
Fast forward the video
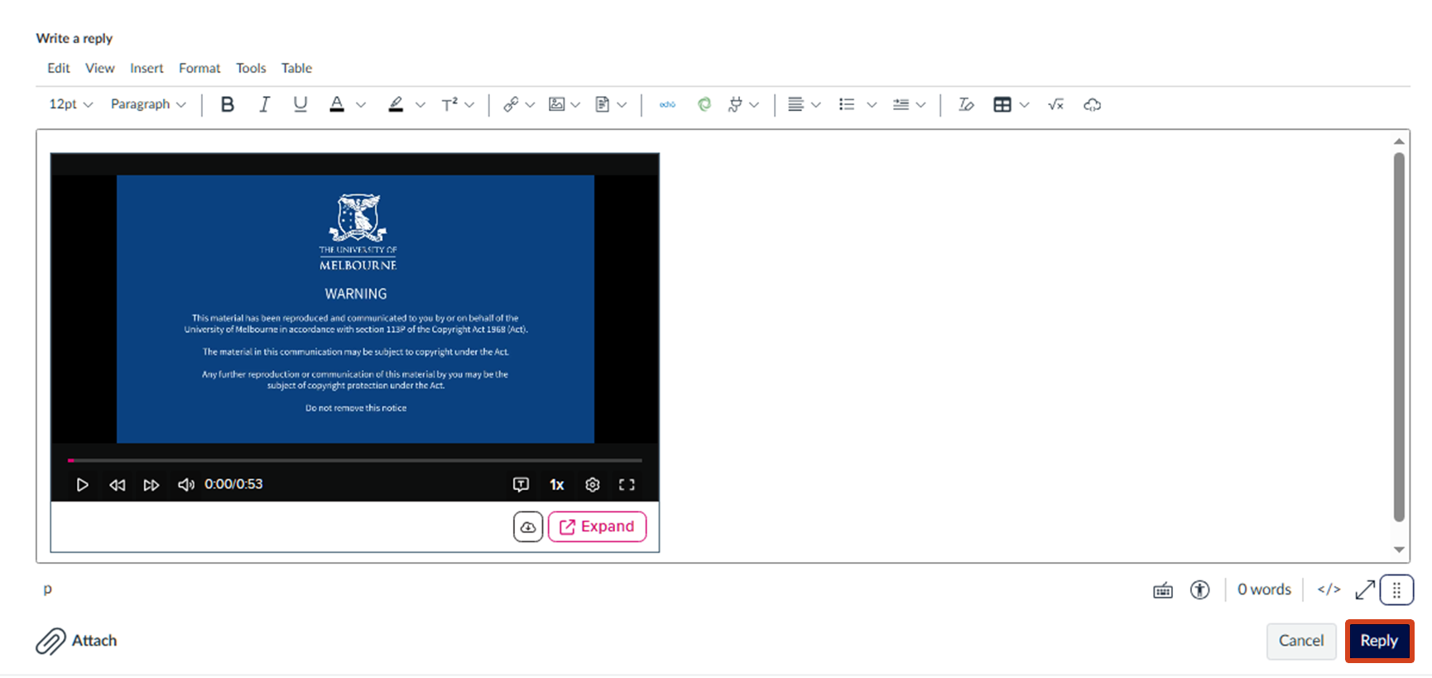[x=151, y=485]
